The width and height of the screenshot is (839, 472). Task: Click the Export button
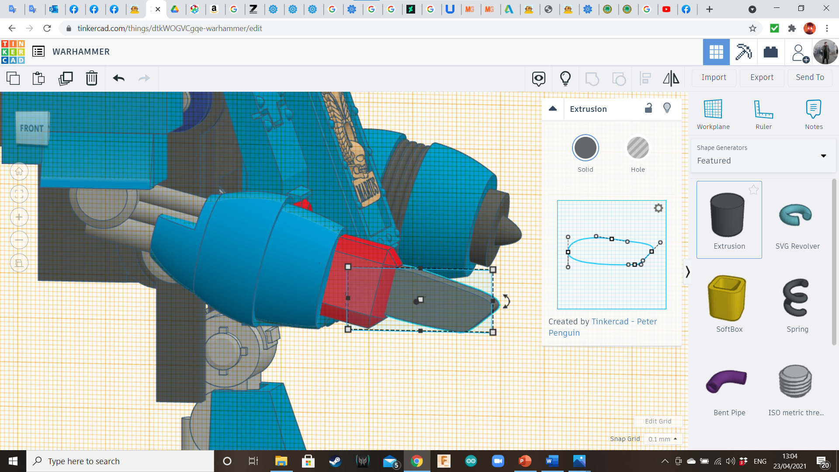[x=762, y=77]
